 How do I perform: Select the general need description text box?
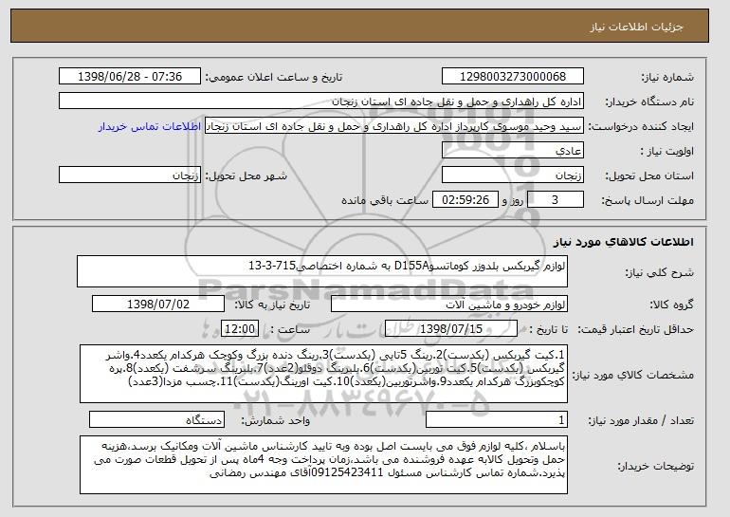click(x=322, y=271)
